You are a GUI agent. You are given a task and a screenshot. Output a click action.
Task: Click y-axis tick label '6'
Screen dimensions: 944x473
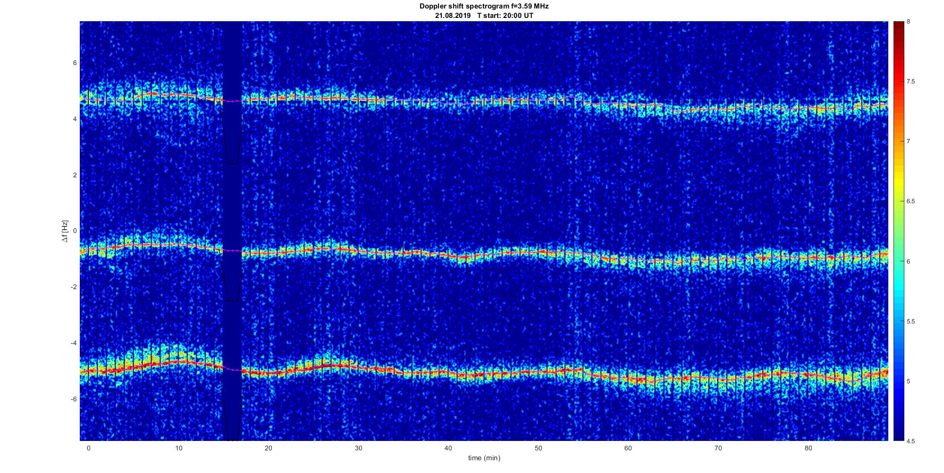tap(75, 63)
